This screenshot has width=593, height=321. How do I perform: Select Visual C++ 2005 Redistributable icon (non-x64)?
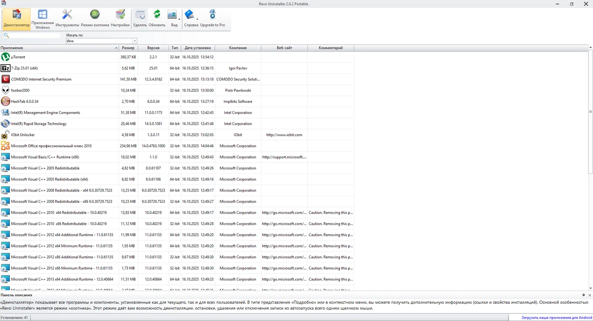pos(5,168)
